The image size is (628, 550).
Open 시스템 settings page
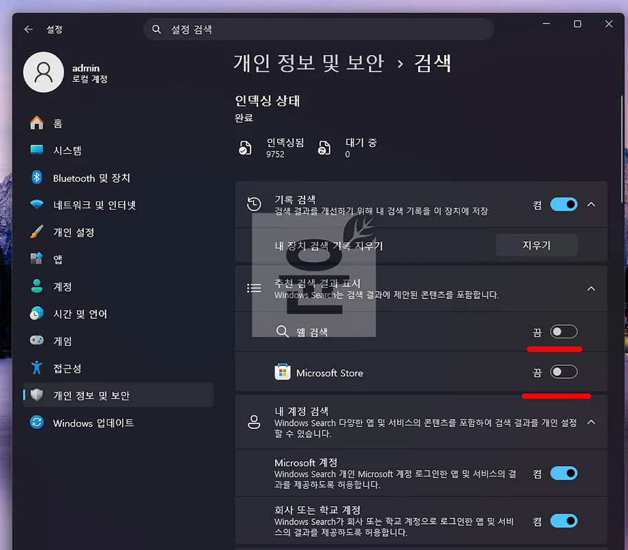click(118, 150)
